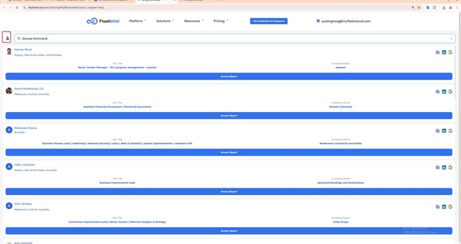The height and width of the screenshot is (244, 461).
Task: Click building icon for Coles Group result
Action: tap(438, 207)
